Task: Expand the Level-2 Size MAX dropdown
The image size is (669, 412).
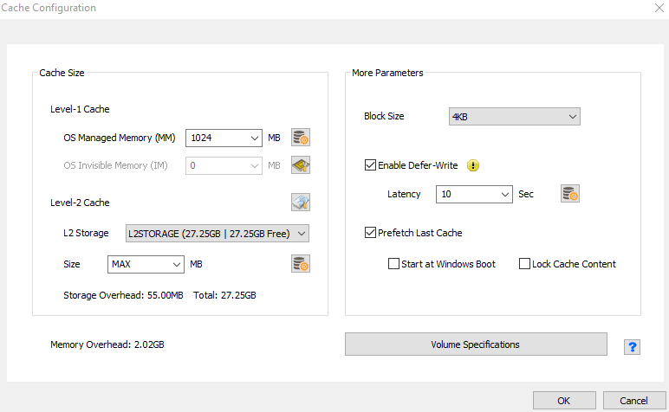Action: 176,264
